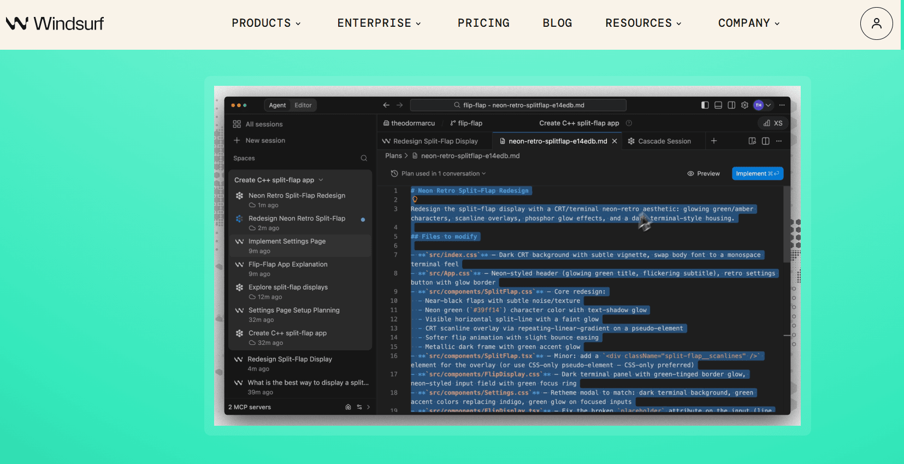
Task: Close the neon-retro-splitflap-e14edb.md tab
Action: pos(615,141)
